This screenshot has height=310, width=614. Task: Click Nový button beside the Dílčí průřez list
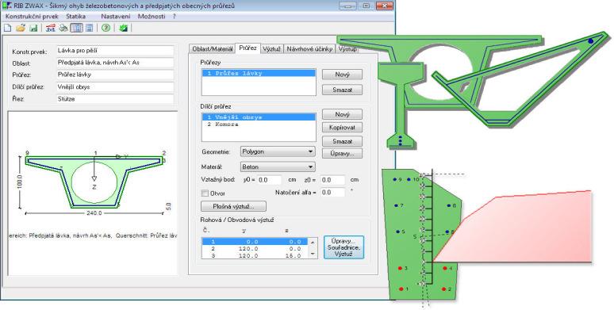[342, 114]
